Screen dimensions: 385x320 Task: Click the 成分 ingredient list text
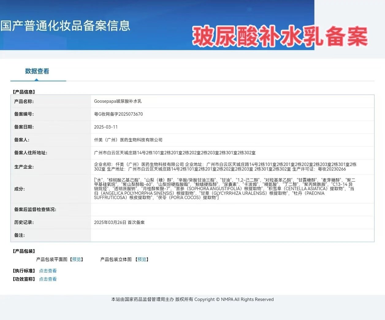pos(225,189)
